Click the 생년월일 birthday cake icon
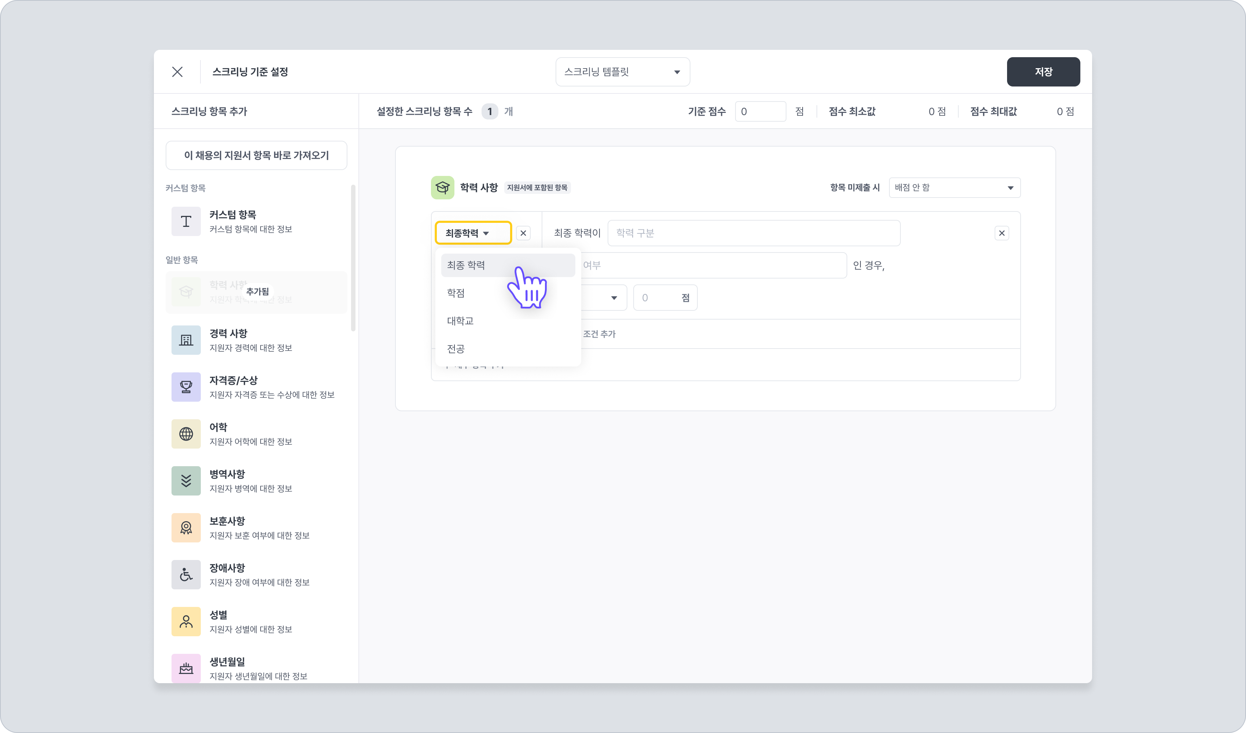This screenshot has width=1246, height=733. coord(186,668)
